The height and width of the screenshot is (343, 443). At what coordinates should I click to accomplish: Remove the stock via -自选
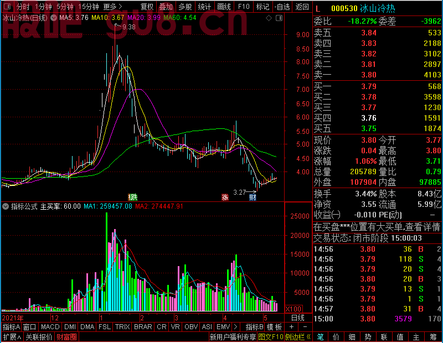(x=282, y=7)
